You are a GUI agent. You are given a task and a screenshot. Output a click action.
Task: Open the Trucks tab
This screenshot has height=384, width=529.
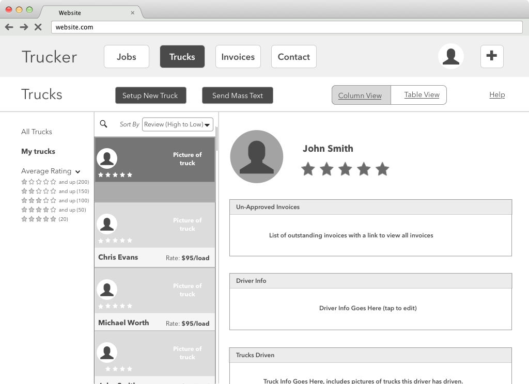click(x=182, y=57)
